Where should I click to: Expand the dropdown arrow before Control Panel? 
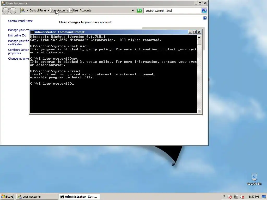pyautogui.click(x=27, y=10)
